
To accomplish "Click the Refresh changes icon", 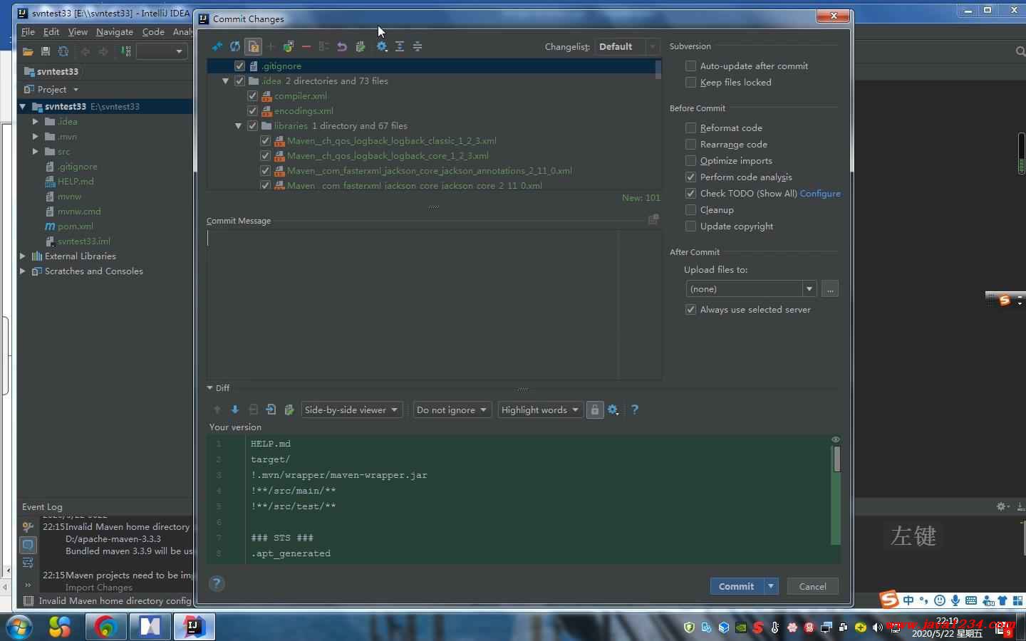I will [x=235, y=46].
